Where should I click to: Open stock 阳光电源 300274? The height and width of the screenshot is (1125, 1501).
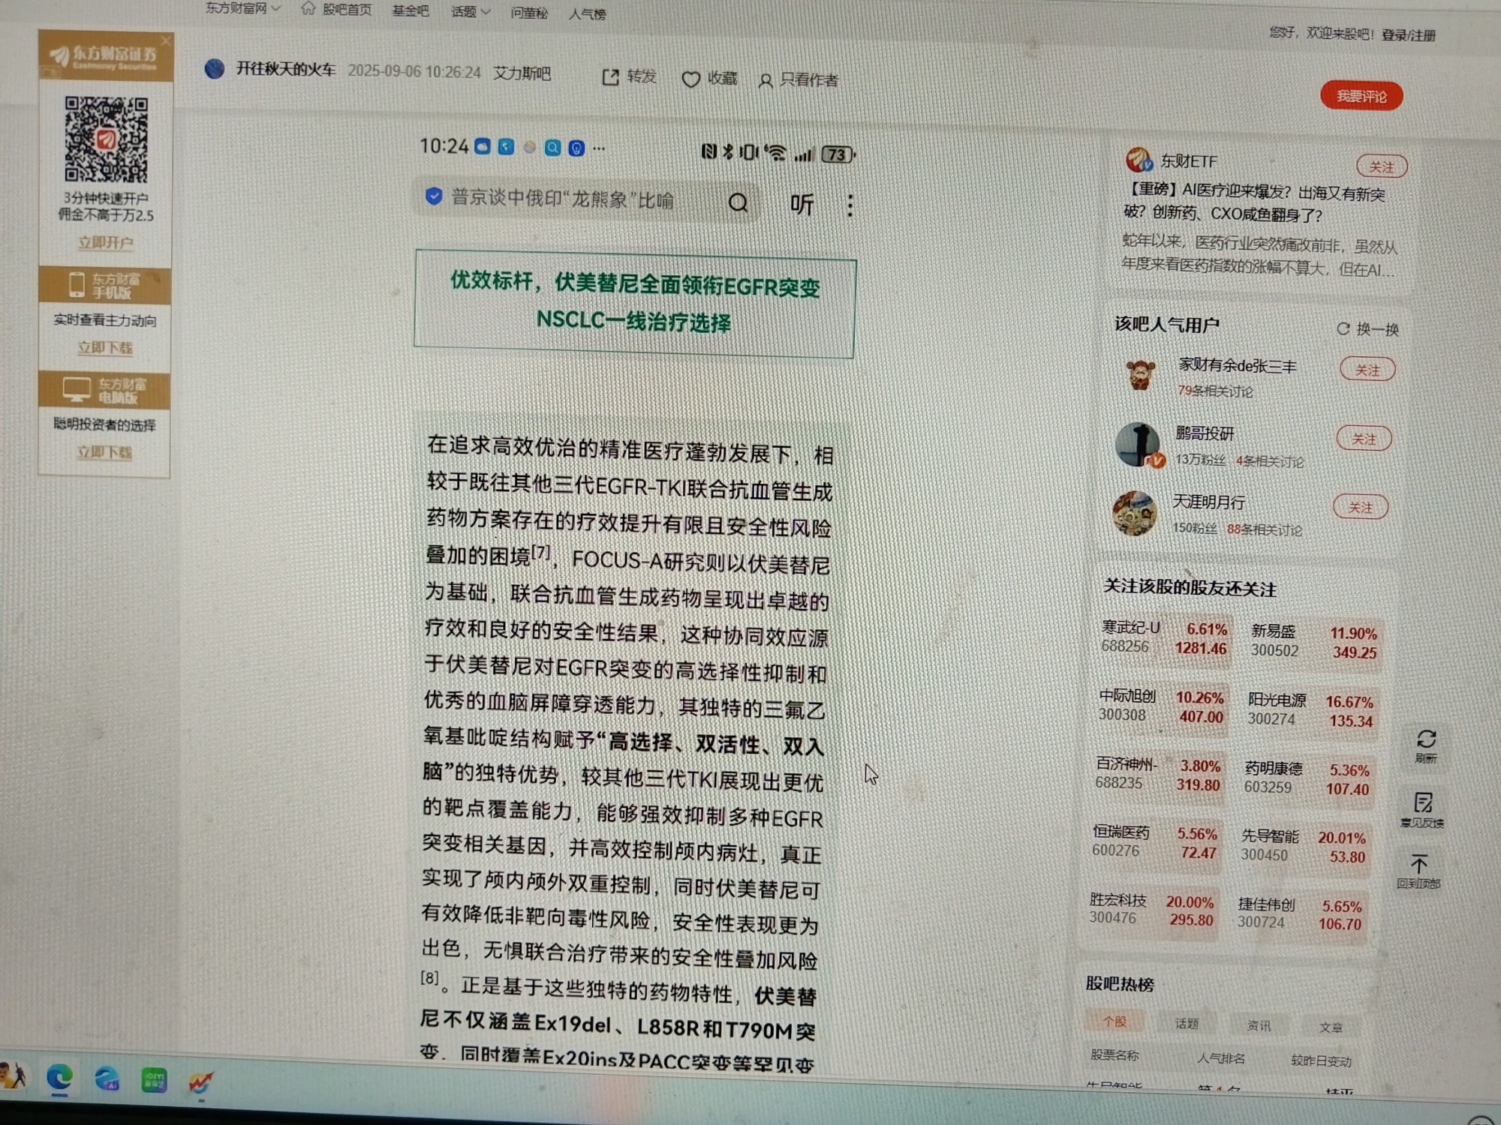point(1311,710)
